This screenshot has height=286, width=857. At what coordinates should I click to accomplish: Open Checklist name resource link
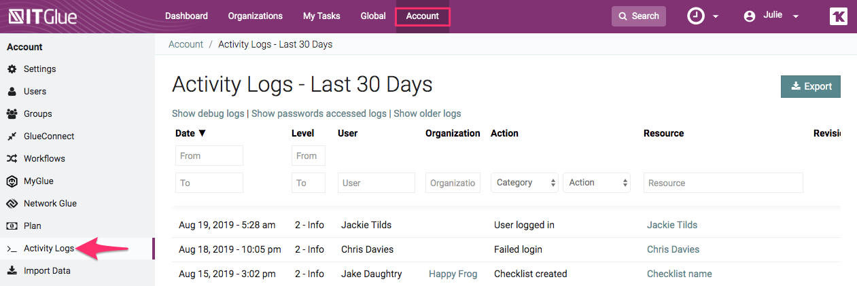tap(680, 274)
